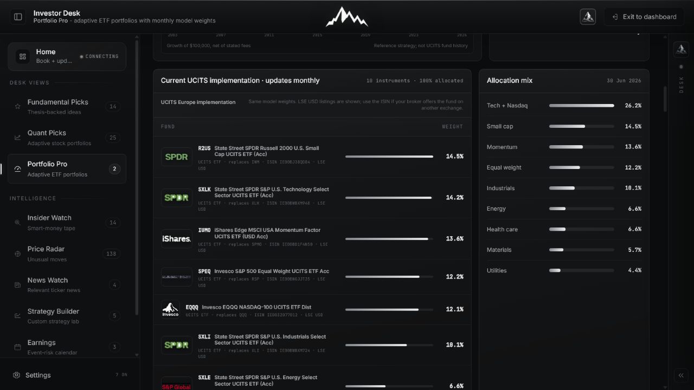
Task: Click the Desk panel mountain icon on right rail
Action: tap(681, 49)
